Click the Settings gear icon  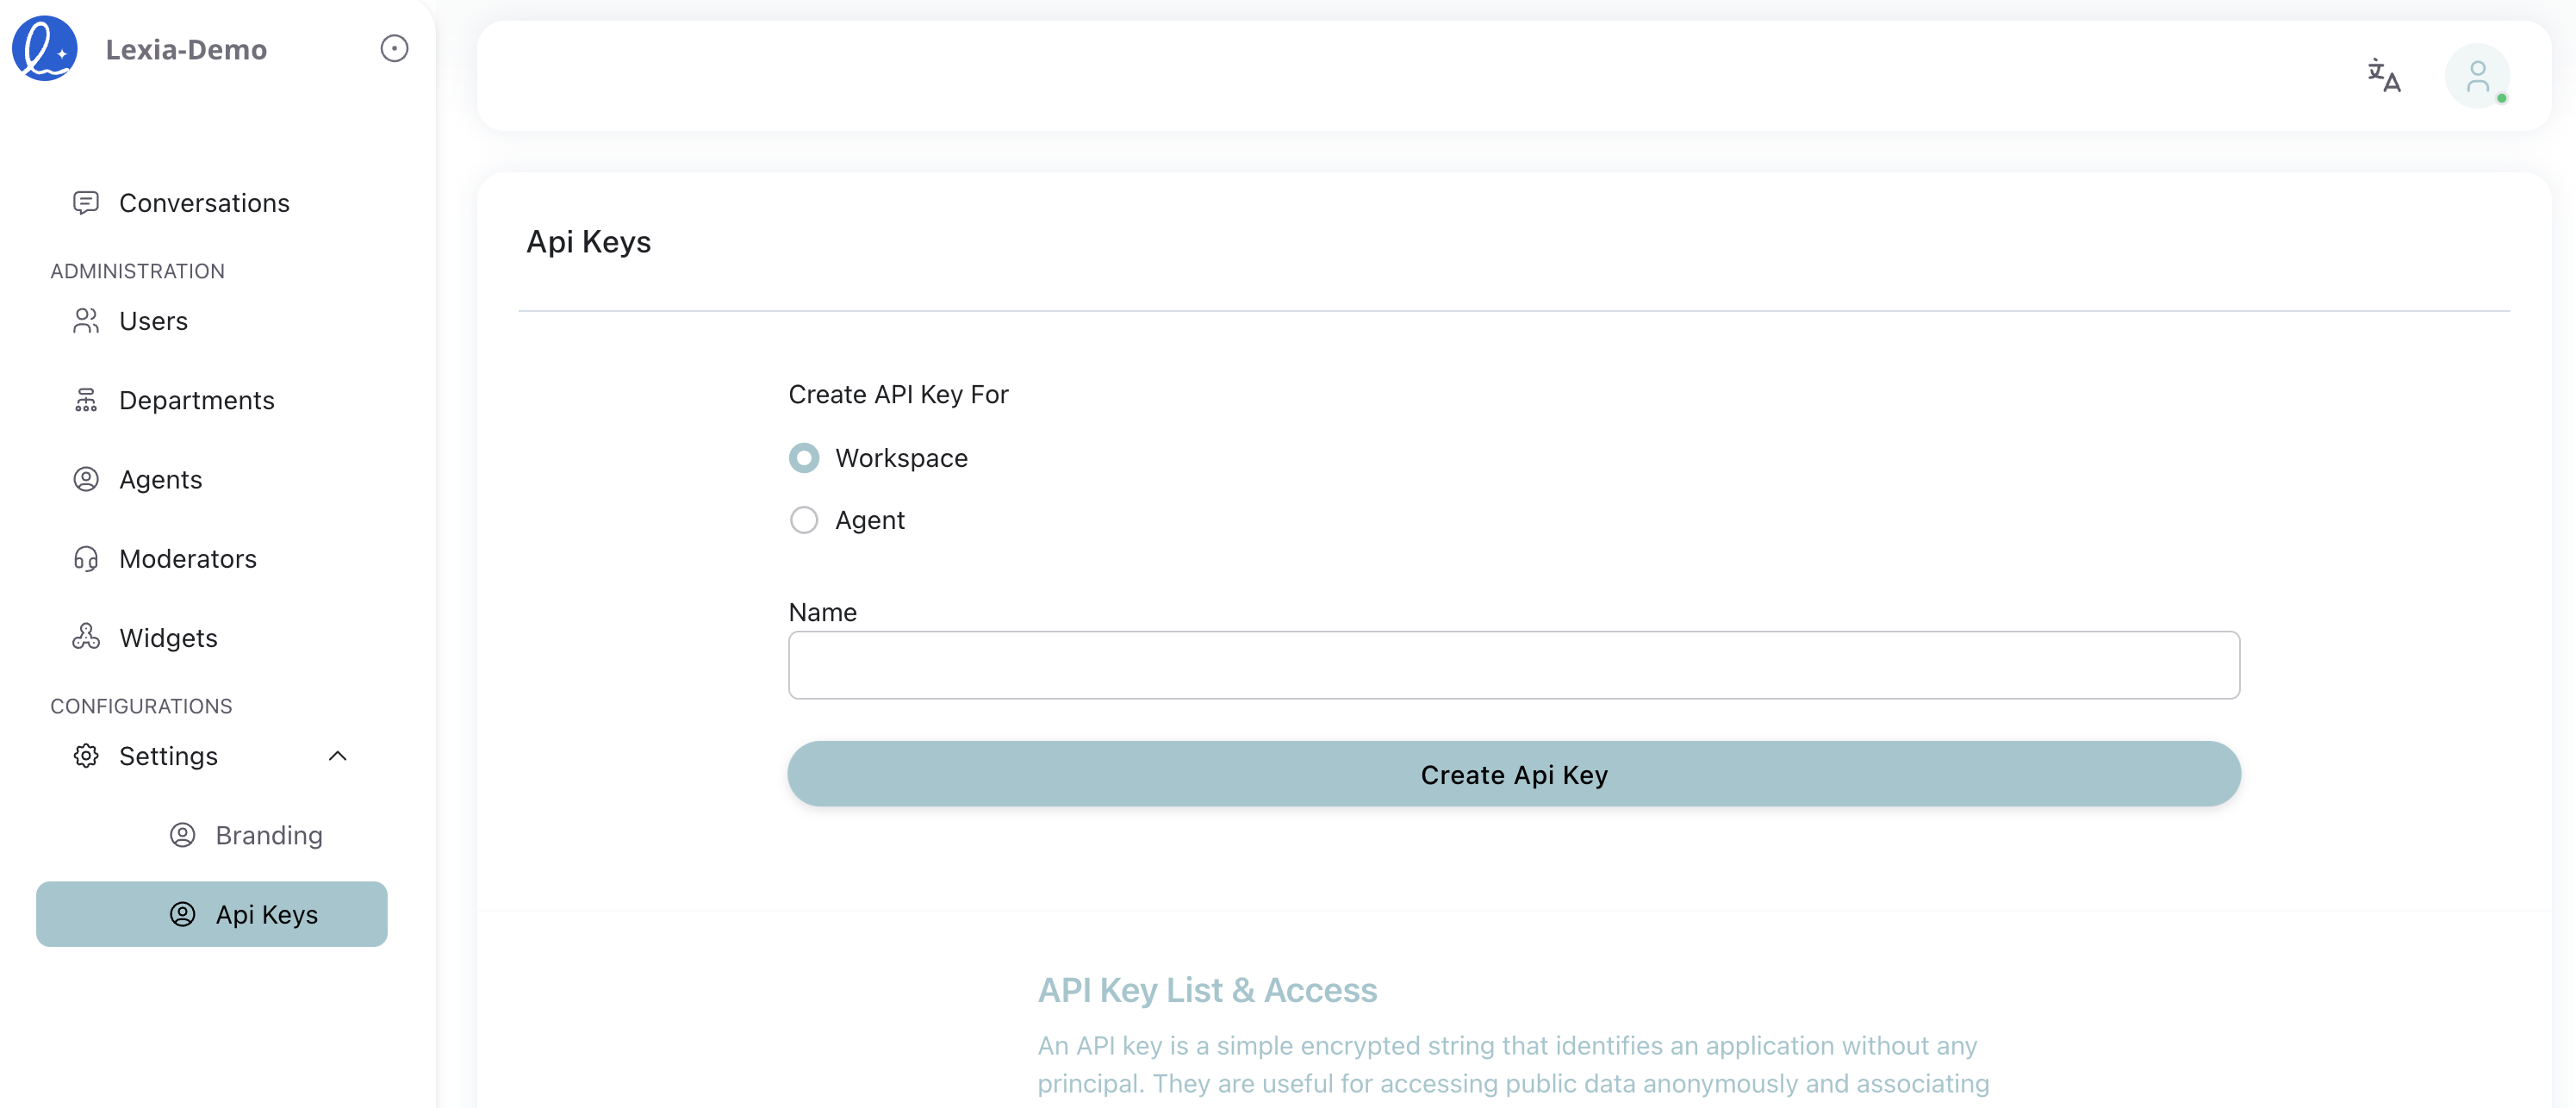coord(86,756)
